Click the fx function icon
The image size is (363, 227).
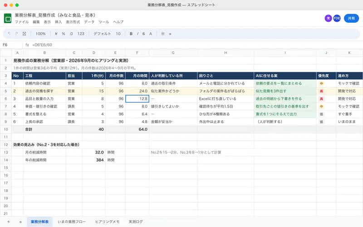(27, 45)
